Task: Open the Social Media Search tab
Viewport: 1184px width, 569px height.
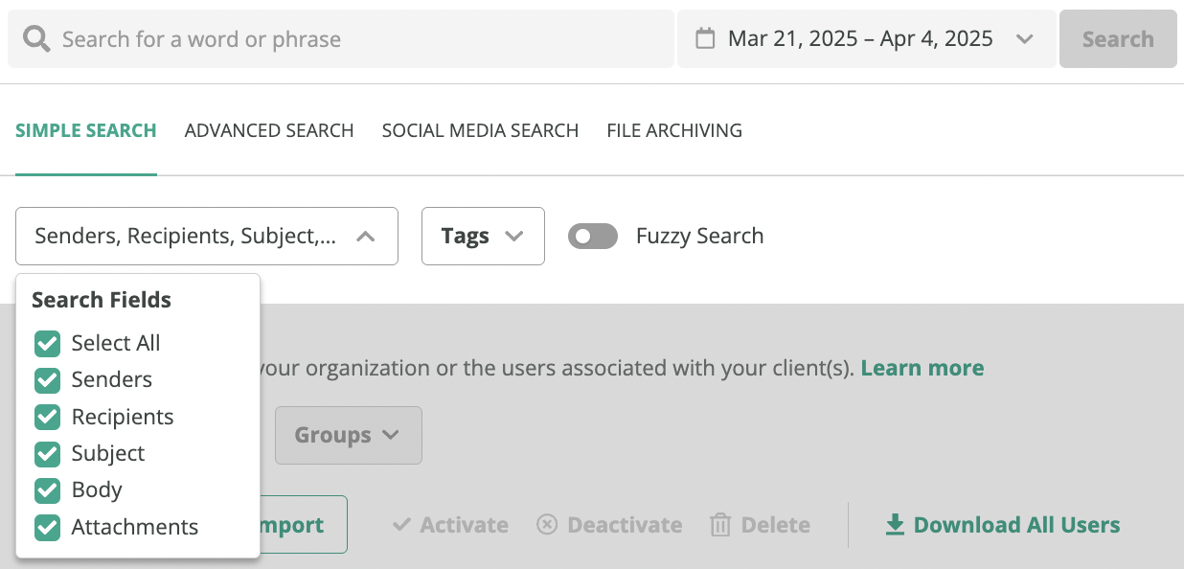Action: click(480, 130)
